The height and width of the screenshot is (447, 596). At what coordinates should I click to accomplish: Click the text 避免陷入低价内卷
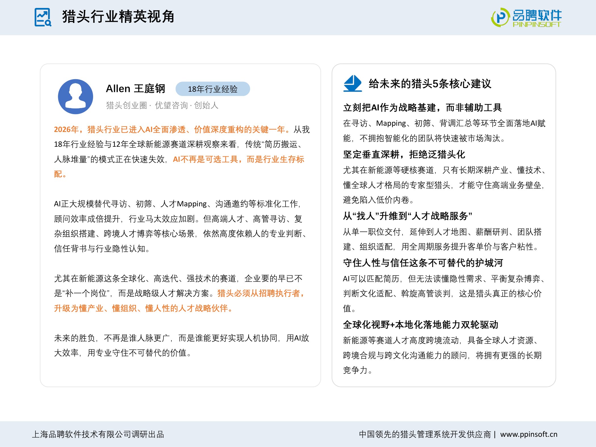(x=379, y=200)
